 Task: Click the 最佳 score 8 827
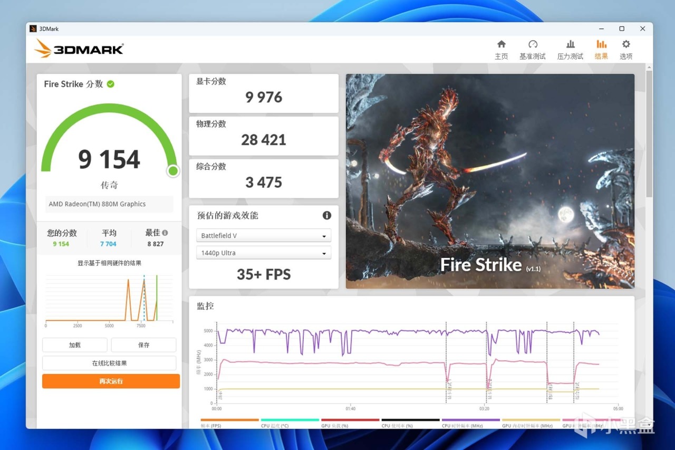click(156, 244)
